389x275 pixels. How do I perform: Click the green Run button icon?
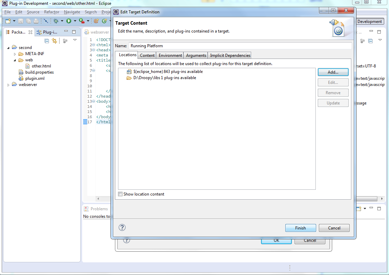pos(69,21)
